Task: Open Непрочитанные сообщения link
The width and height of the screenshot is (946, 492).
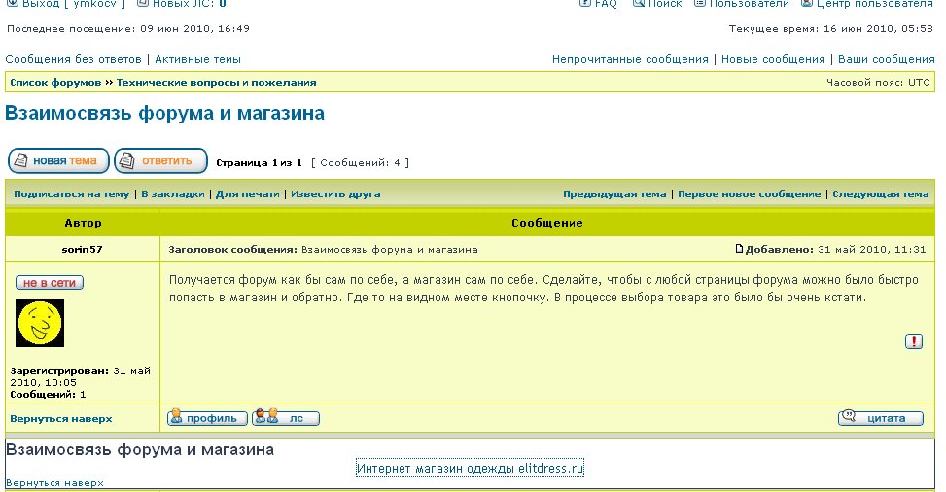Action: 630,59
